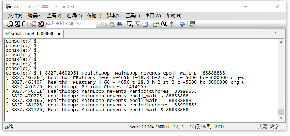This screenshot has width=290, height=136.
Task: Click the 17行, 96列 status entry
Action: pyautogui.click(x=200, y=127)
